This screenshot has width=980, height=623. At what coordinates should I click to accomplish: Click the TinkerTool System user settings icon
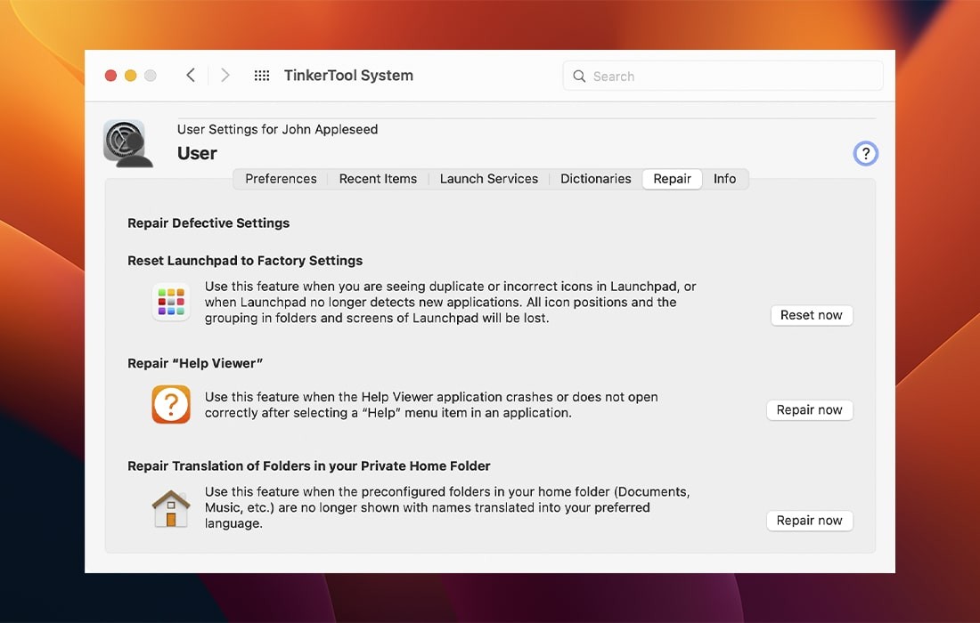(x=127, y=142)
